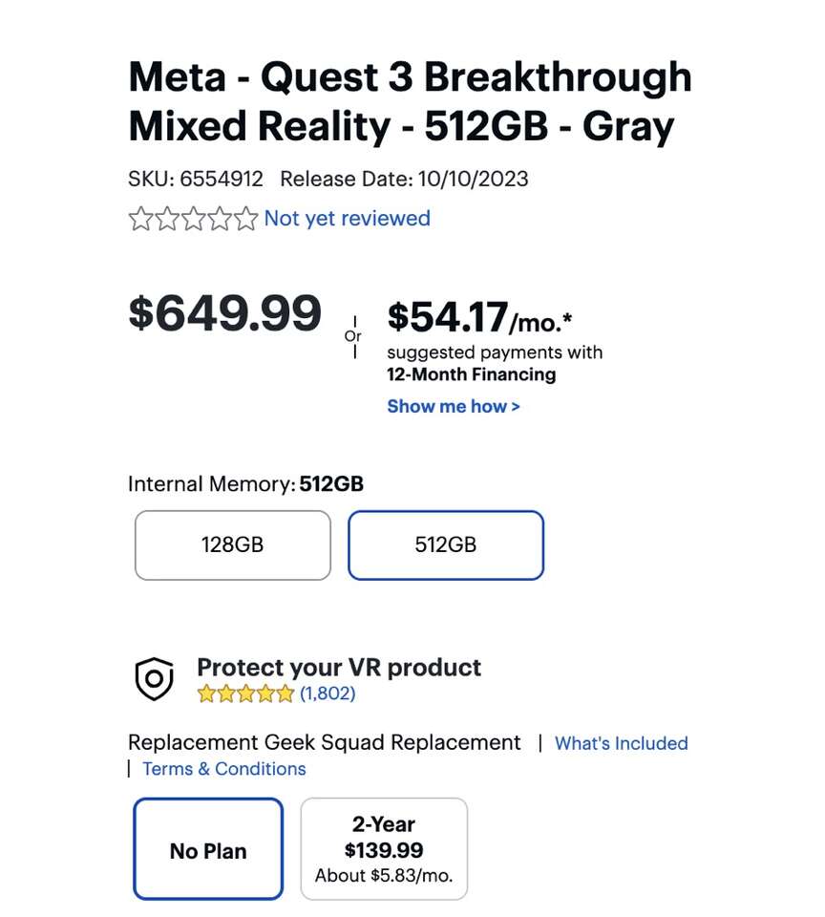Open the Terms & Conditions link

pos(224,769)
